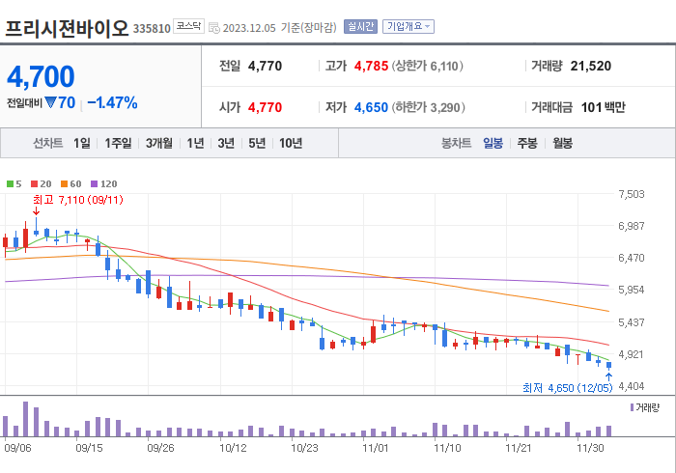Click the 선차트 label

(48, 143)
